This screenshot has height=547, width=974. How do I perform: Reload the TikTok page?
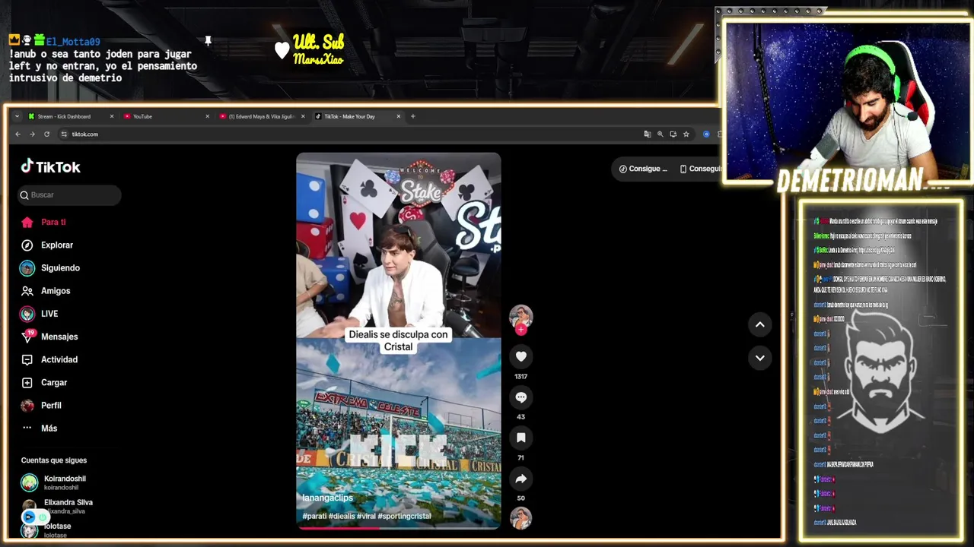pos(46,134)
